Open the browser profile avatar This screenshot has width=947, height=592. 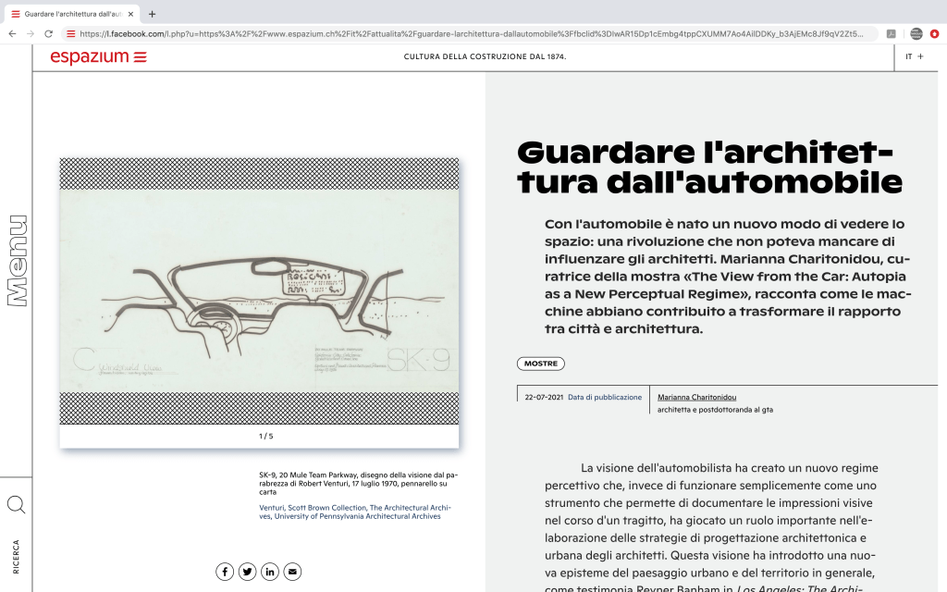coord(916,33)
